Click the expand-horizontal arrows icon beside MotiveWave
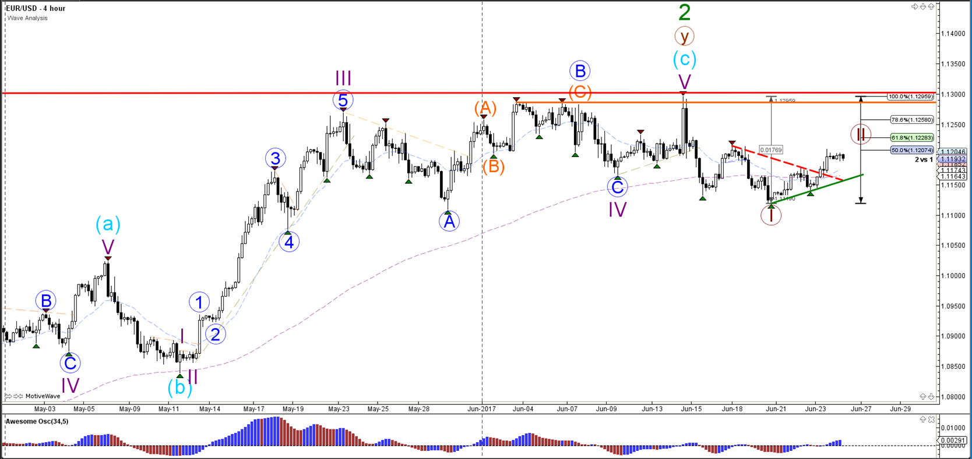Screen dimensions: 972x459 tap(8, 396)
